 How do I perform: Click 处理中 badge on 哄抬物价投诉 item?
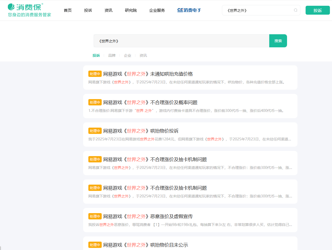tap(95, 131)
